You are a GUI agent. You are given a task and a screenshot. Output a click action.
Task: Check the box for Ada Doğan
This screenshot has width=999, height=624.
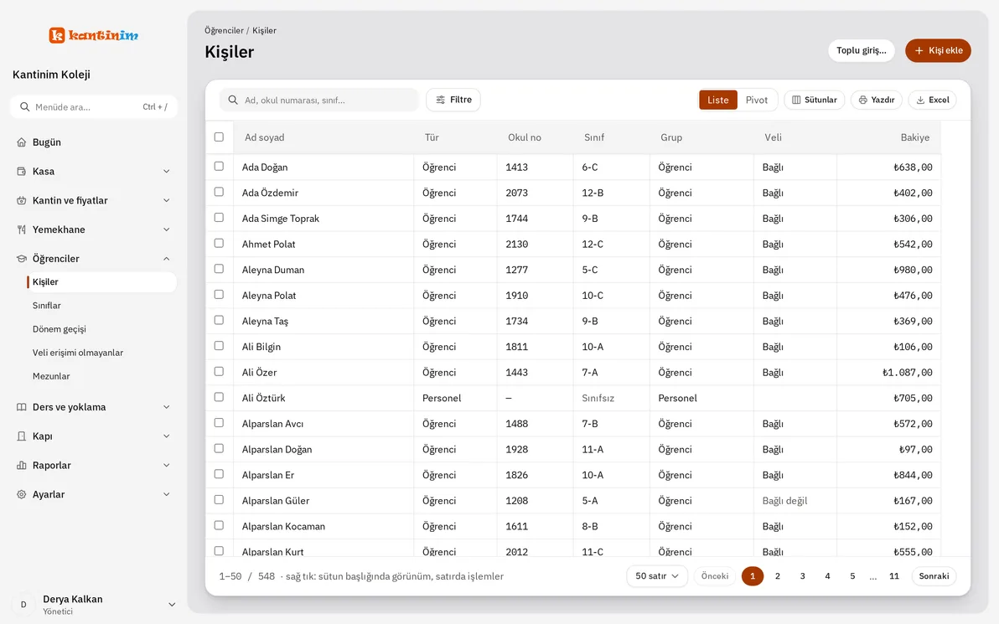point(220,166)
